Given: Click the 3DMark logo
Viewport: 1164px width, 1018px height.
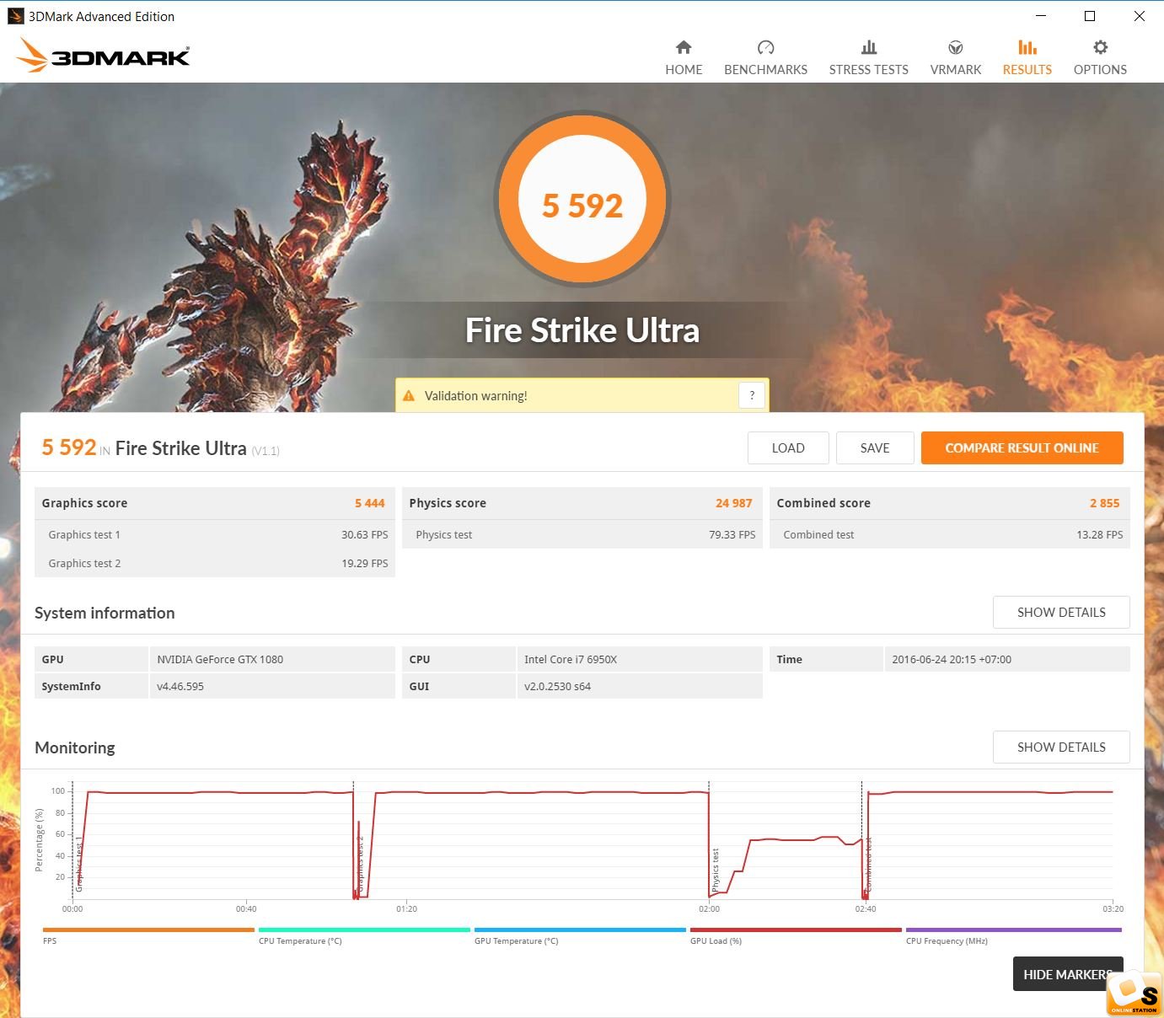Looking at the screenshot, I should tap(103, 56).
